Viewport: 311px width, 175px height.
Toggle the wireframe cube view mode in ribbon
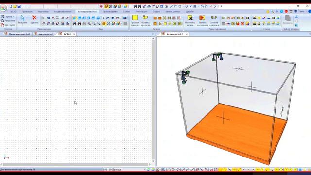click(x=108, y=24)
